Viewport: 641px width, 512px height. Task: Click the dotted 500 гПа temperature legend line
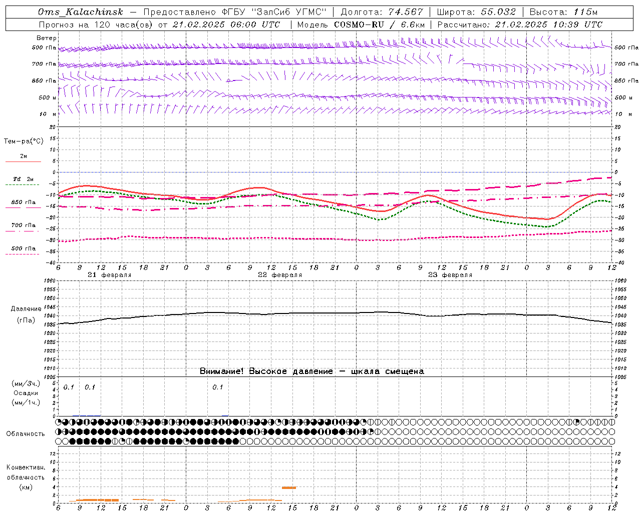[22, 254]
